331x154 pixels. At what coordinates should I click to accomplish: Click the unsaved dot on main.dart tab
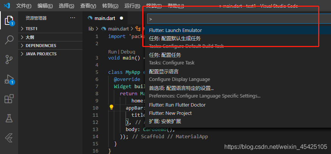(121, 18)
